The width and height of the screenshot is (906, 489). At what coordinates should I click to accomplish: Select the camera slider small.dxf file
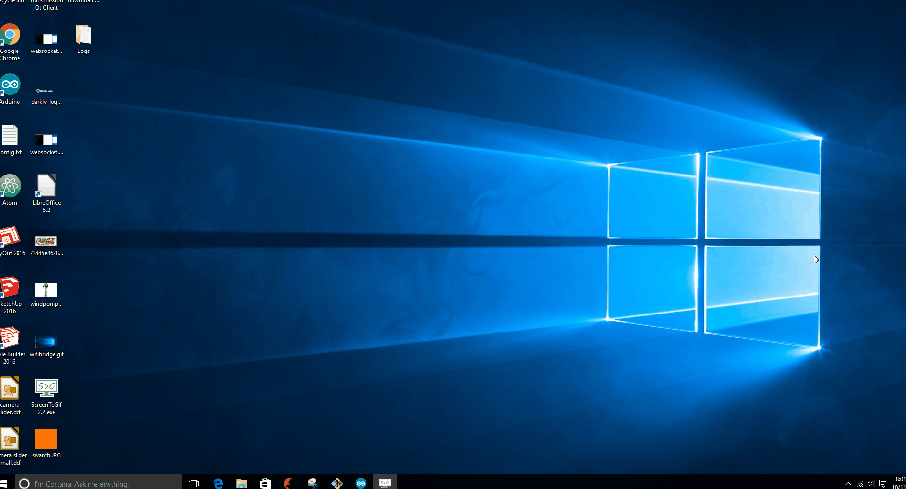(x=13, y=447)
